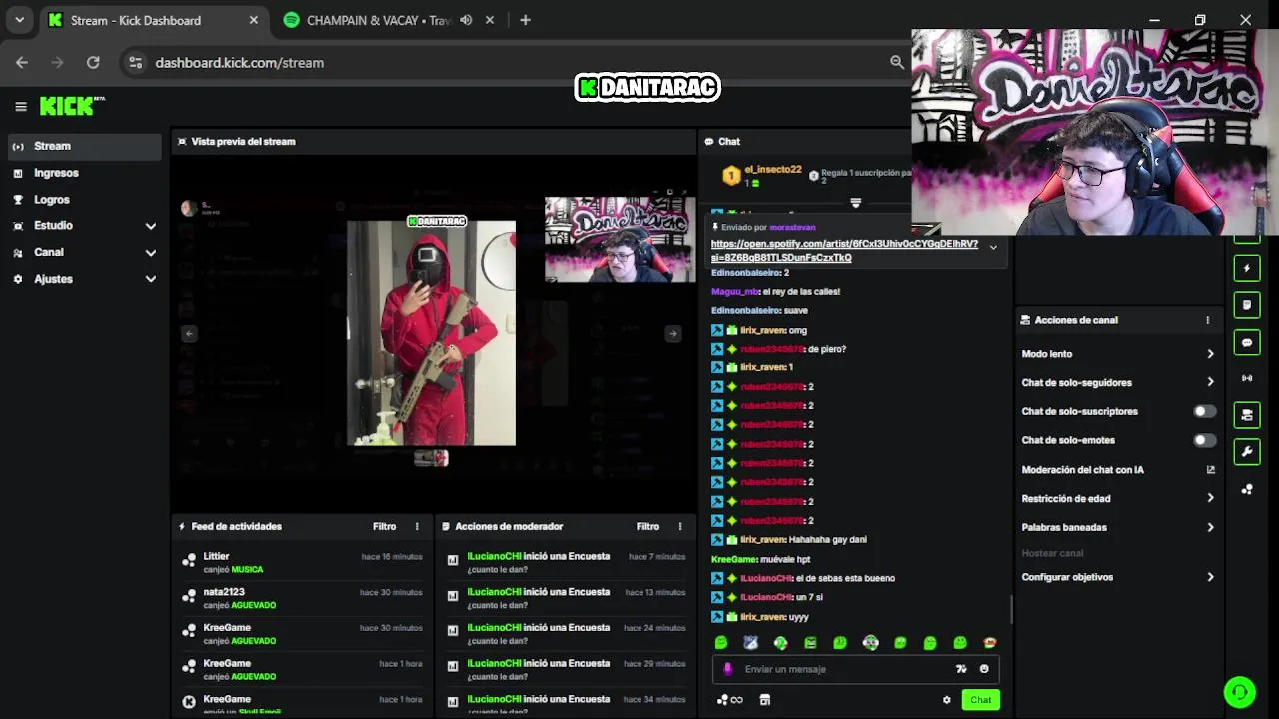Open chat settings gear icon
1279x719 pixels.
point(947,700)
